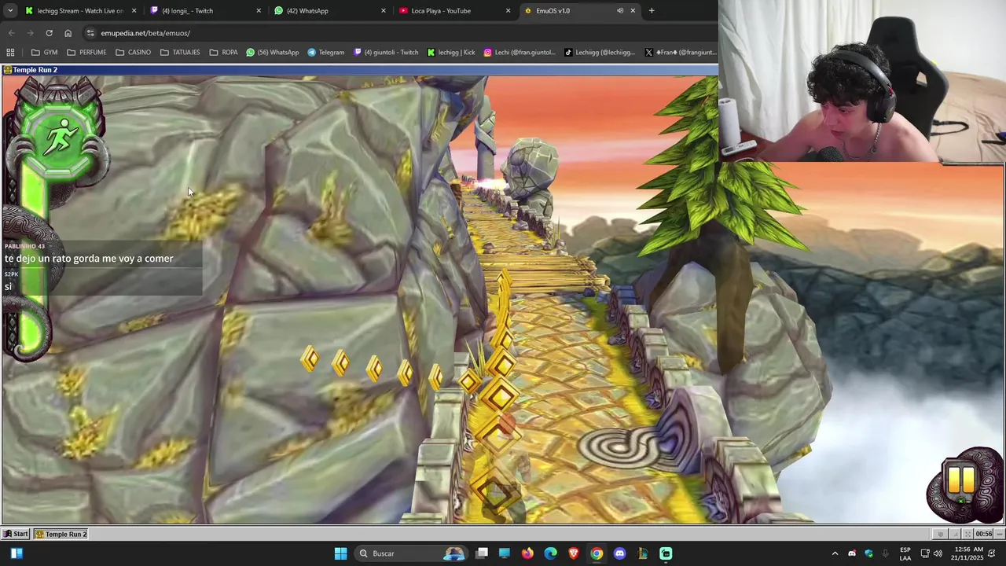Open the ROPA bookmark folder
This screenshot has height=566, width=1006.
click(224, 53)
